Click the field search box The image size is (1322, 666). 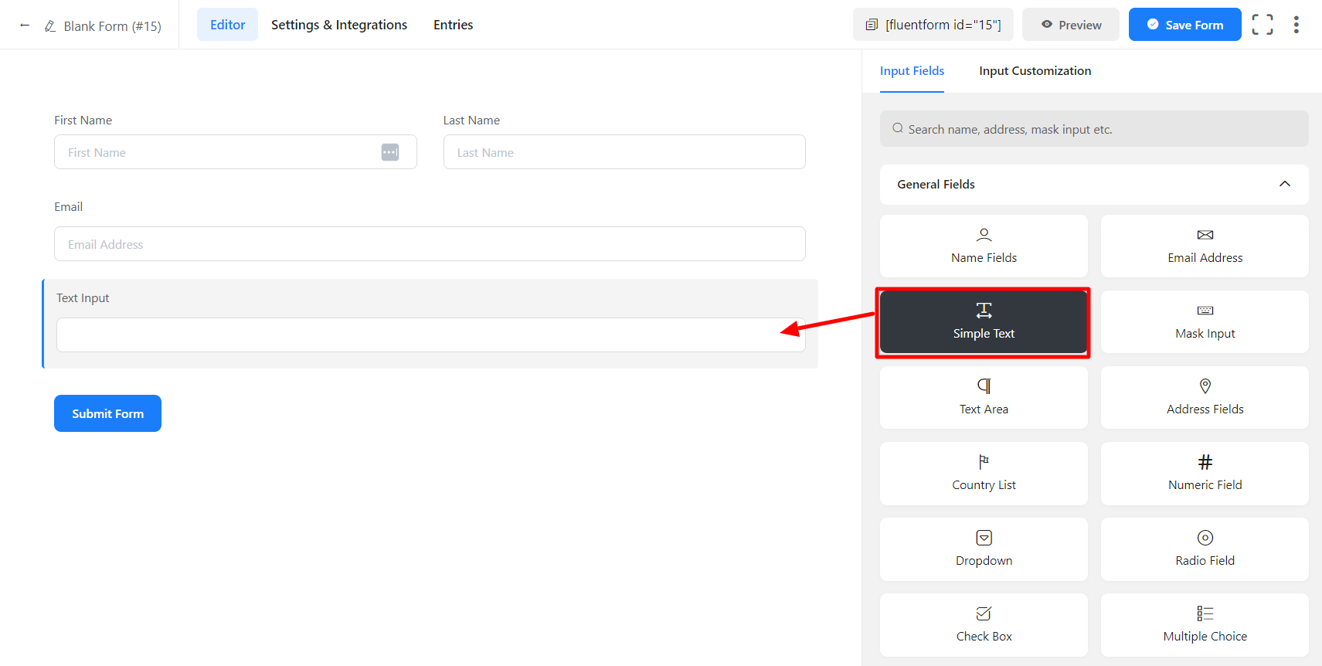1093,129
